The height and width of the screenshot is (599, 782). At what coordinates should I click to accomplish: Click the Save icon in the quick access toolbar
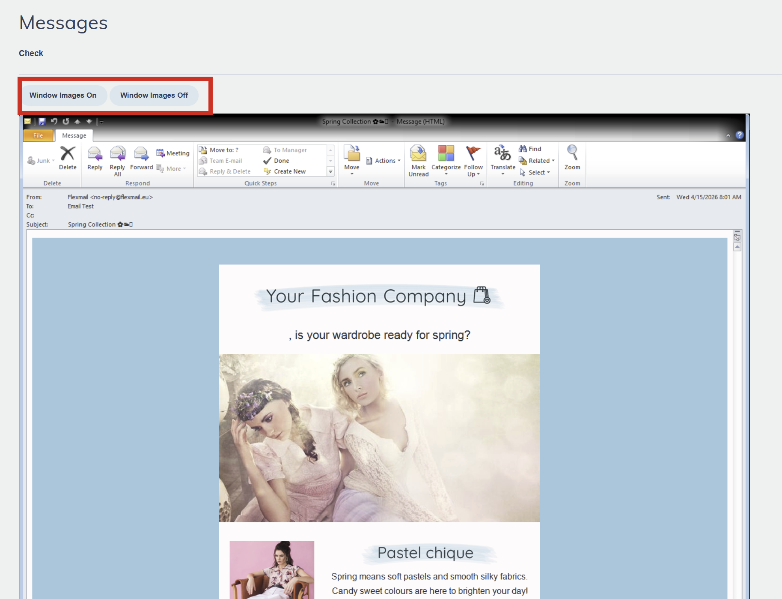pyautogui.click(x=42, y=121)
